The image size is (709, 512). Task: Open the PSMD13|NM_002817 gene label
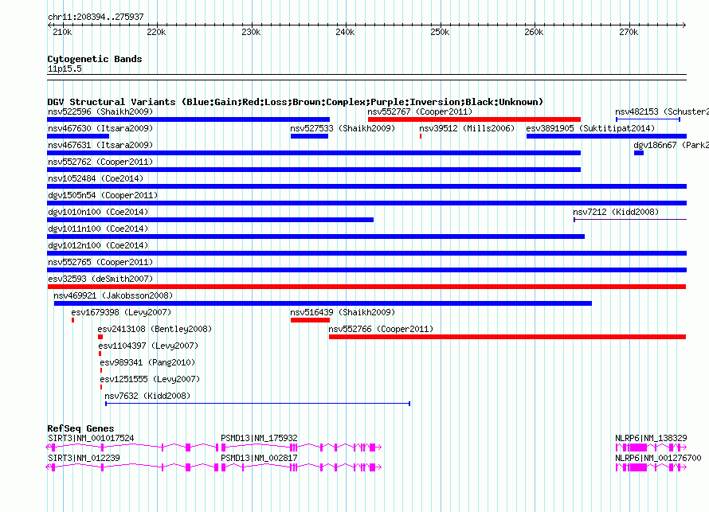[259, 458]
